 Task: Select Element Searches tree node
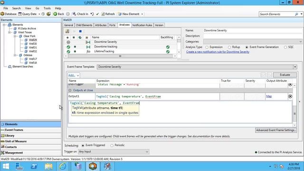pyautogui.click(x=23, y=66)
